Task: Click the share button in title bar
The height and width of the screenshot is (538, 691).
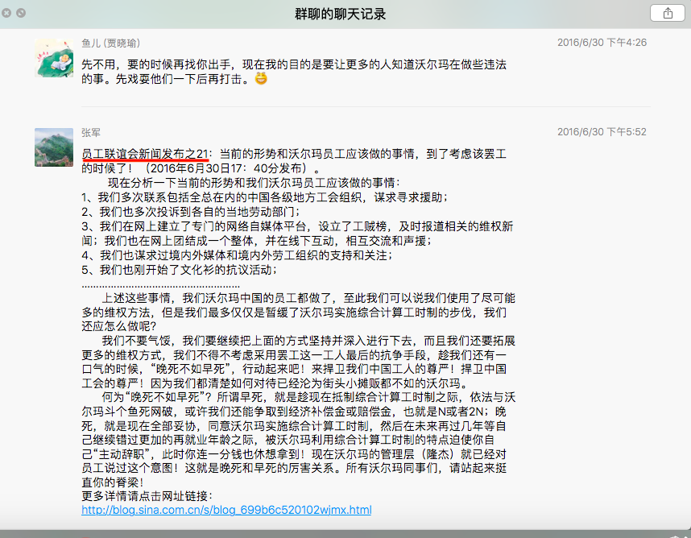Action: coord(667,14)
